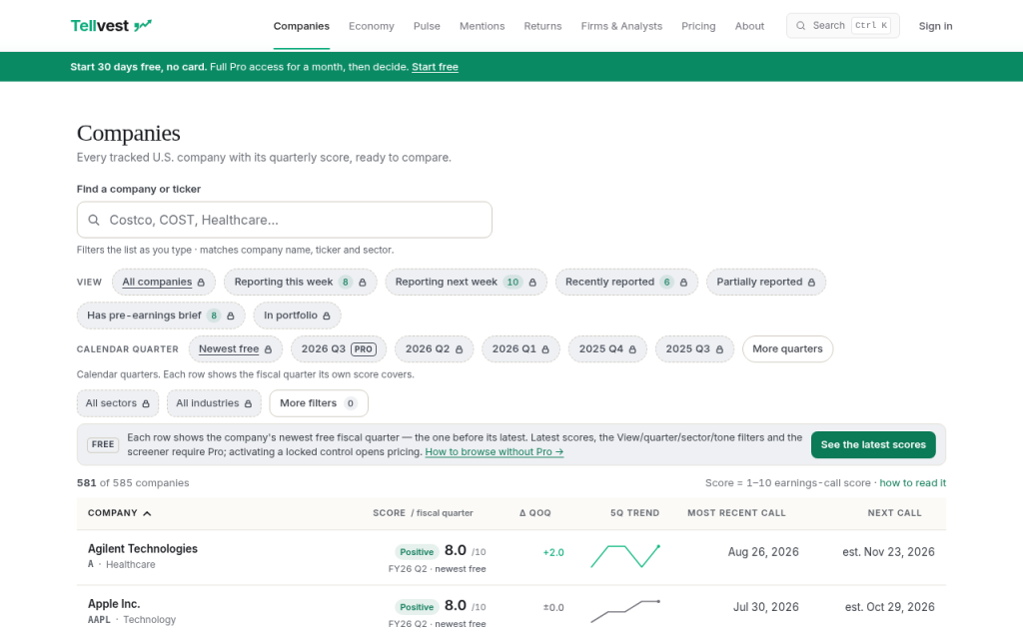Choose the Newest free quarter

(236, 349)
